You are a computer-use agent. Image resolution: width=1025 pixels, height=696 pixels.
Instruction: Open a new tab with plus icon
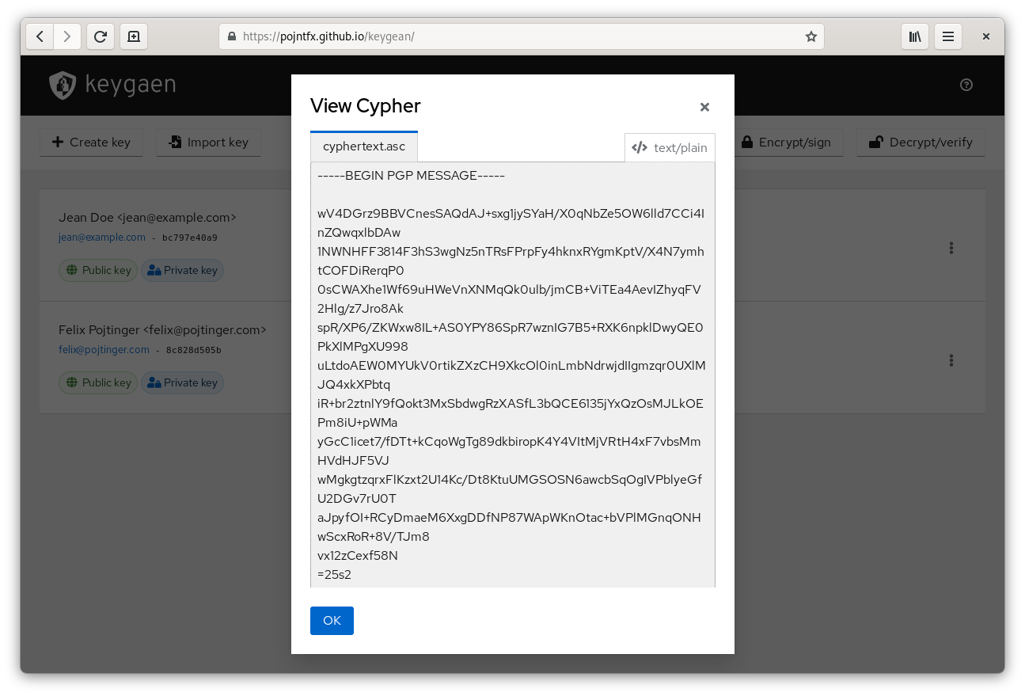pyautogui.click(x=134, y=36)
